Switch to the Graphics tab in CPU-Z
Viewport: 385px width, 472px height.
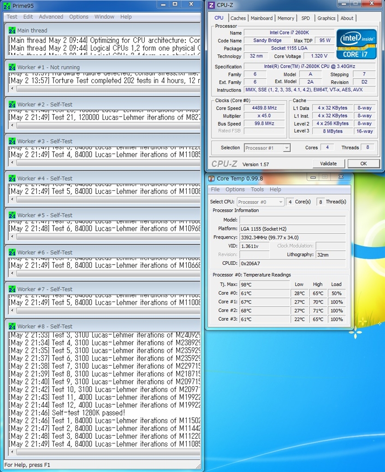[x=326, y=18]
